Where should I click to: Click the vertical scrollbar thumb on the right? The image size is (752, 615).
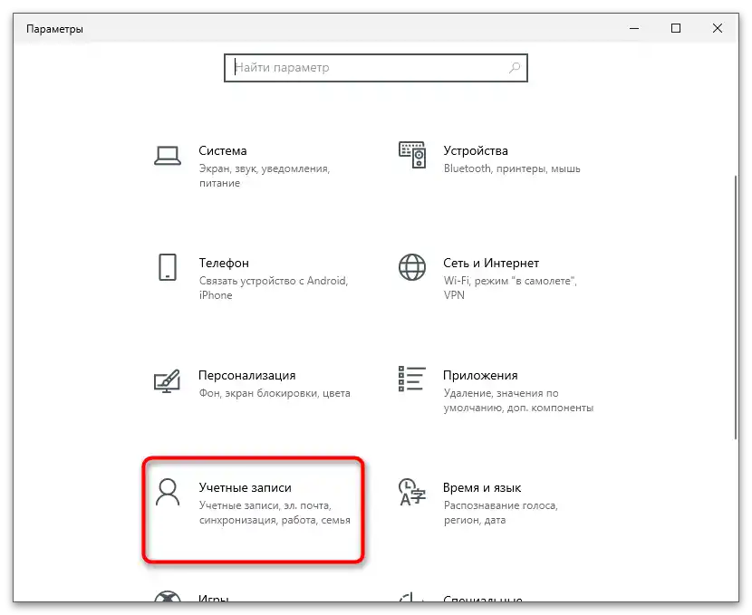click(x=736, y=307)
